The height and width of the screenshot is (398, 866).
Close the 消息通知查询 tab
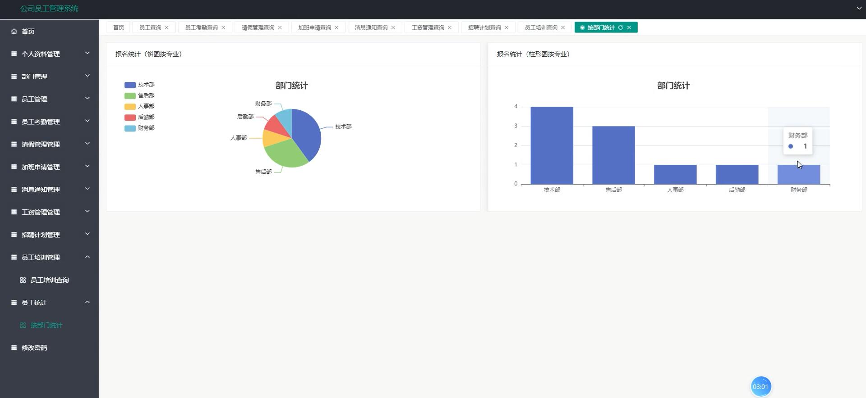393,27
